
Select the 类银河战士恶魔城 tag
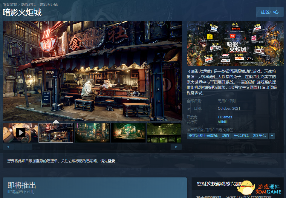pos(203,136)
